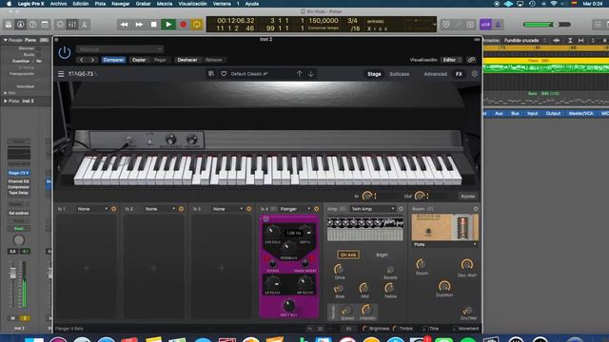The image size is (609, 342).
Task: Favorite the preset with heart icon
Action: point(224,74)
